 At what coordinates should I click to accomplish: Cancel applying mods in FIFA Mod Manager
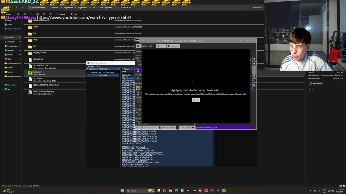(x=196, y=100)
